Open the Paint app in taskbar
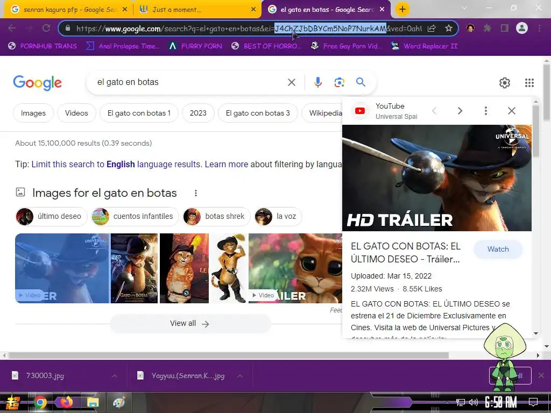 [119, 402]
